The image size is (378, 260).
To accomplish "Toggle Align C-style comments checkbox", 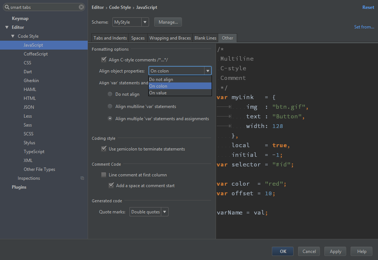I will [104, 60].
